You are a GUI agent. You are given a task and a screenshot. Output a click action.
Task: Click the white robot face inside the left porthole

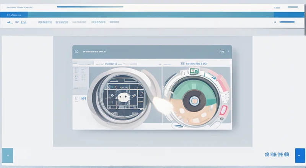coord(123,97)
